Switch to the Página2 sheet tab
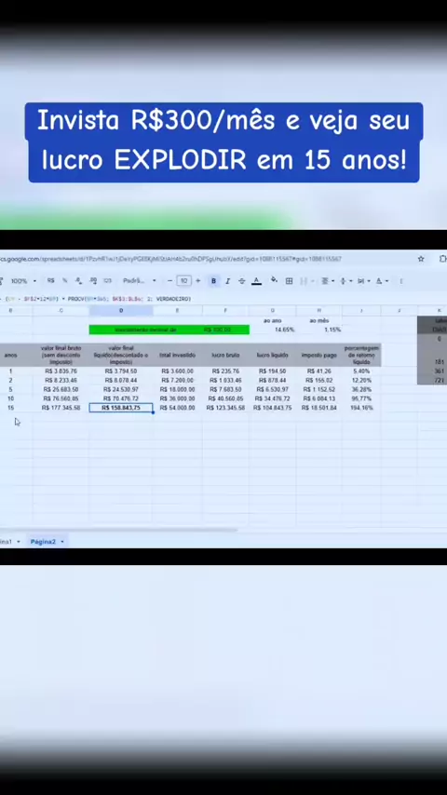This screenshot has width=447, height=795. (x=47, y=542)
